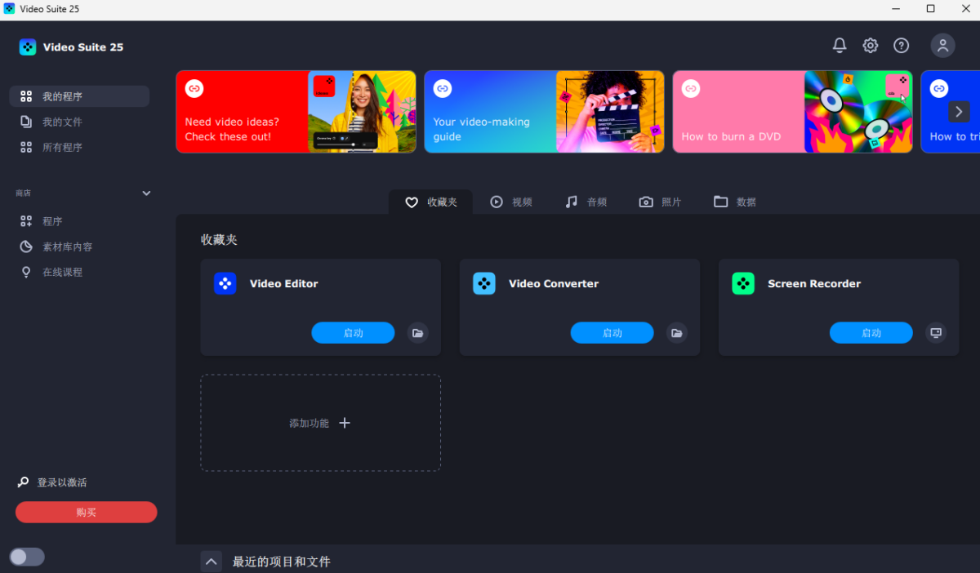Switch to the 视频 tab
This screenshot has width=980, height=573.
[x=511, y=202]
